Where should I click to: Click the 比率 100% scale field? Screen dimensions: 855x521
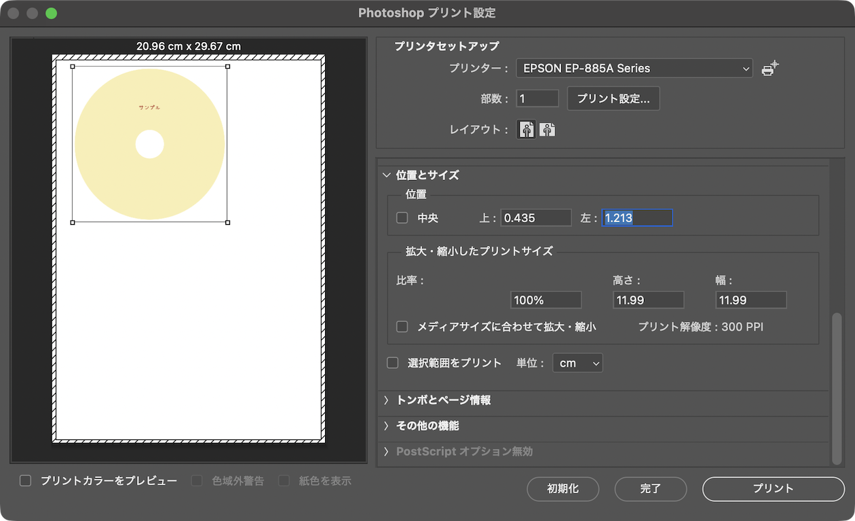click(546, 300)
